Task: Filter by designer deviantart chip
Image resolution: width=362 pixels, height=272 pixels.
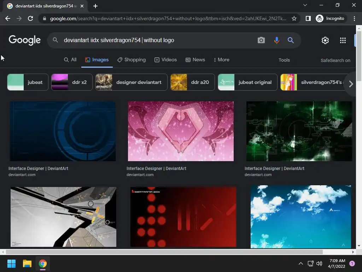Action: pos(132,82)
